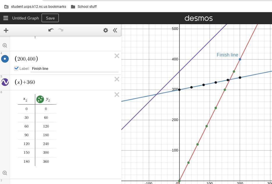Add a new expression item

click(x=6, y=30)
